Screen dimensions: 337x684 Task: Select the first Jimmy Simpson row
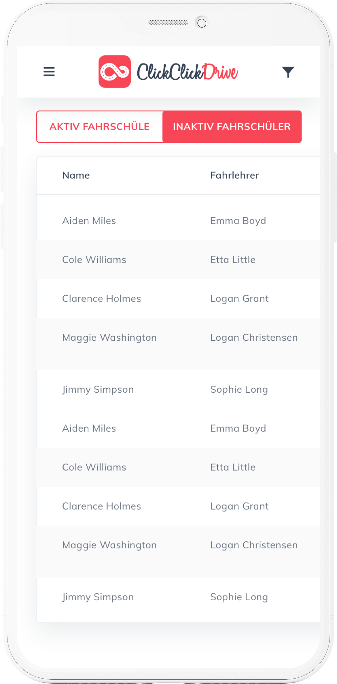[98, 390]
